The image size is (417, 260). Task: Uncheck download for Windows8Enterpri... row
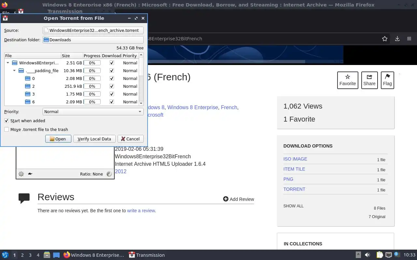click(x=112, y=63)
